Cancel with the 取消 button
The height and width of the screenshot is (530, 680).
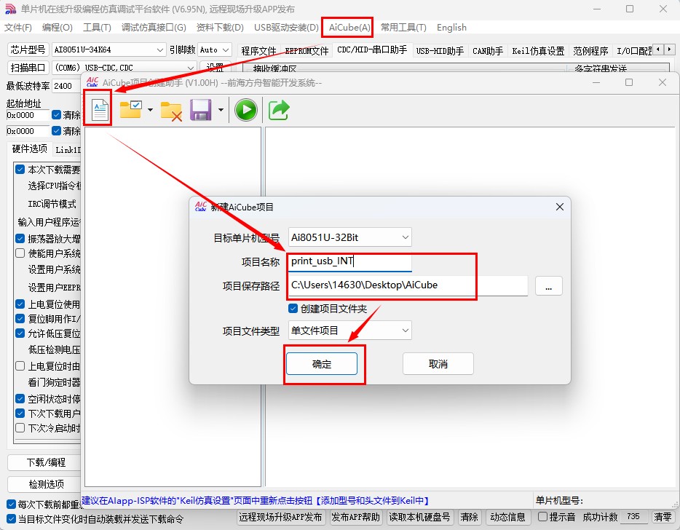coord(438,364)
